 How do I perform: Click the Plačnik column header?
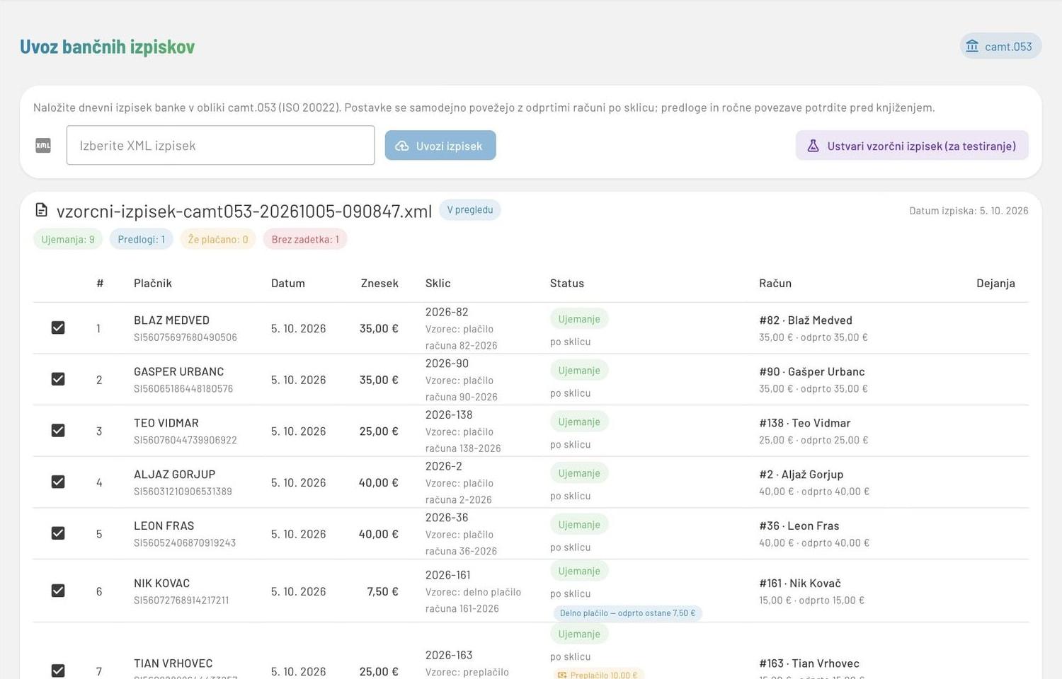tap(153, 283)
